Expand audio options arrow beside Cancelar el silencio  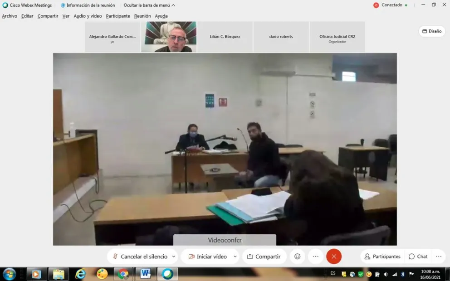(174, 257)
